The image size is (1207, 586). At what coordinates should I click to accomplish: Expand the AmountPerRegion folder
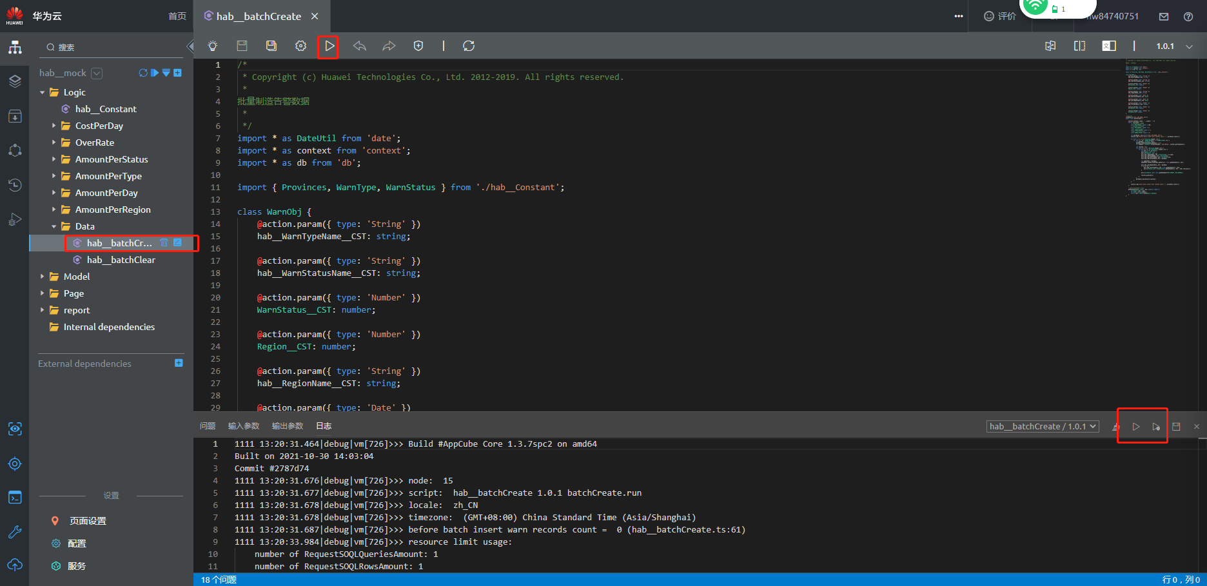pos(54,210)
